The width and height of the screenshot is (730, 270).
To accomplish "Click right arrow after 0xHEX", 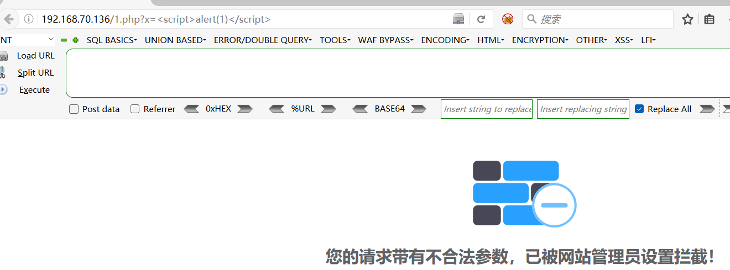I will coord(245,109).
